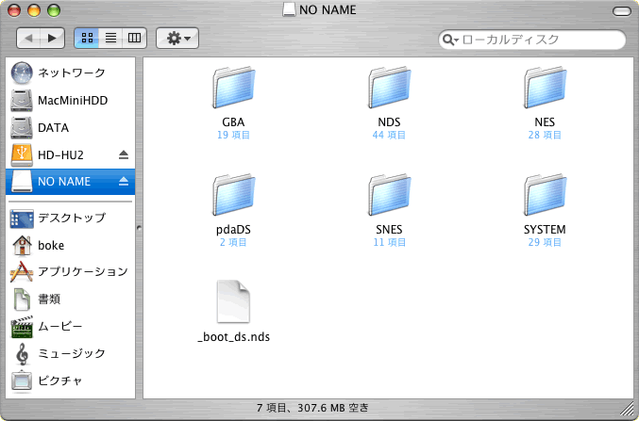Viewport: 639px width, 421px height.
Task: Click the デスクトップ icon in sidebar
Action: (22, 219)
